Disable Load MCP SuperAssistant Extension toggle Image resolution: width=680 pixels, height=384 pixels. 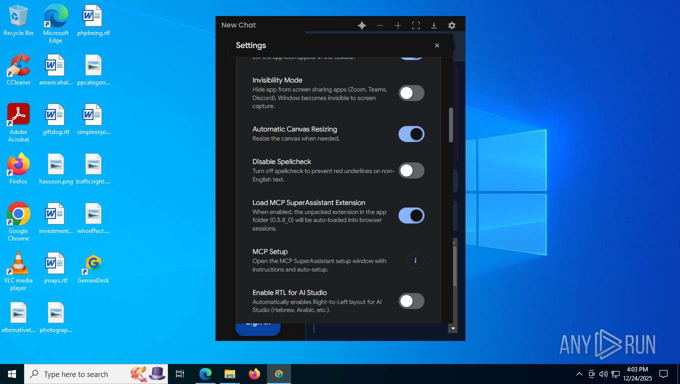[411, 215]
